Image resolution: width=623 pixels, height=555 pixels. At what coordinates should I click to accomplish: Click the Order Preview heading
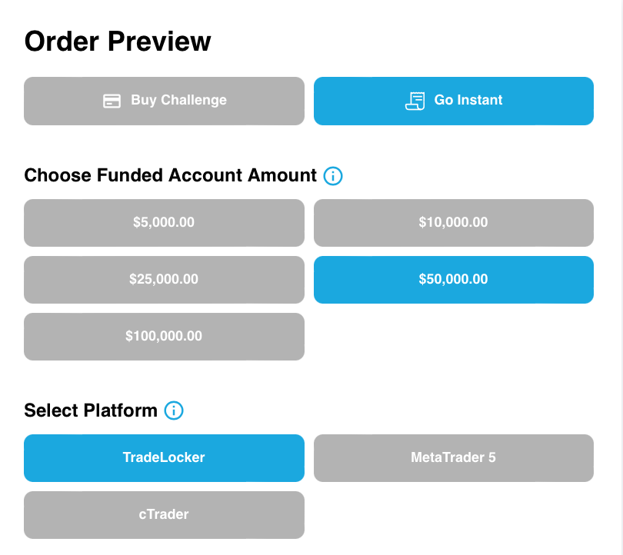pos(118,41)
